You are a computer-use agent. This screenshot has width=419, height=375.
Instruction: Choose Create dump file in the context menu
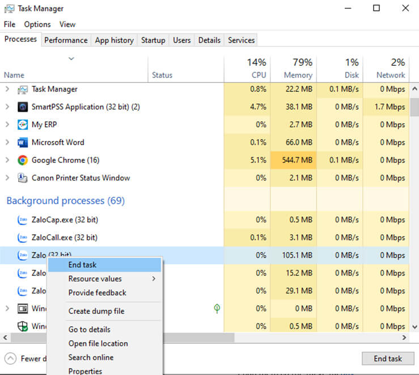click(x=104, y=311)
